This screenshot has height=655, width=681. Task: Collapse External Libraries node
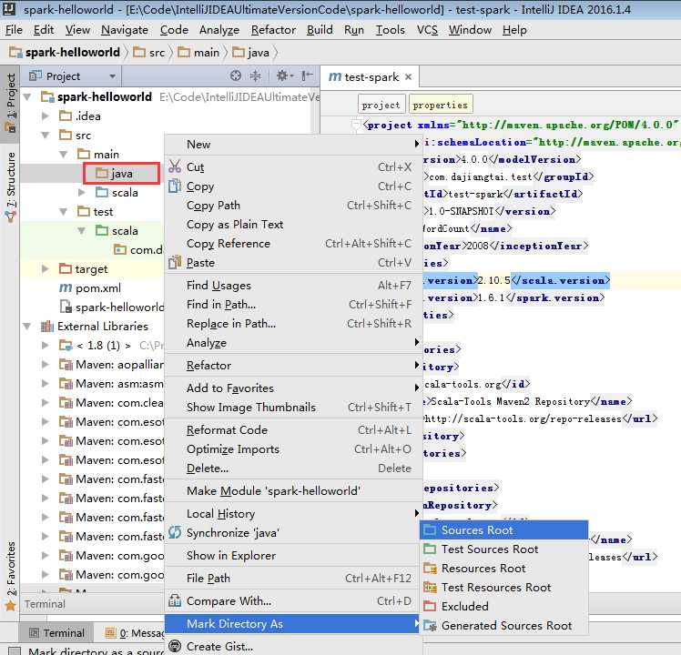27,326
